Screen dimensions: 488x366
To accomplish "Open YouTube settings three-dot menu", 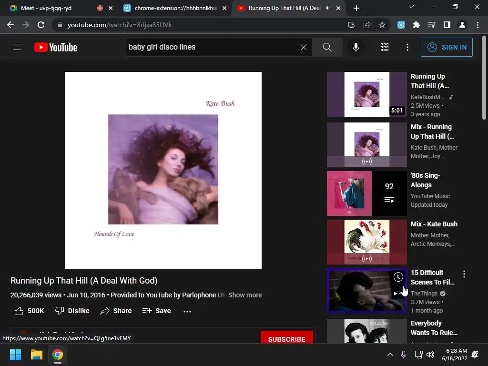I will pos(407,47).
